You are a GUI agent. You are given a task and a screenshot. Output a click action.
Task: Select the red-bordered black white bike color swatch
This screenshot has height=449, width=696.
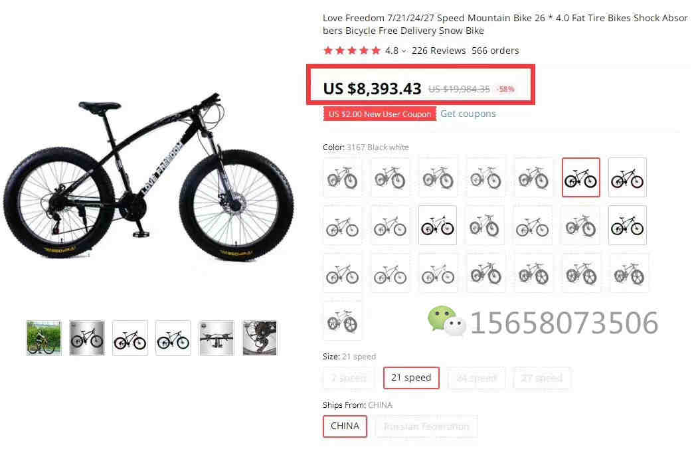tap(580, 177)
